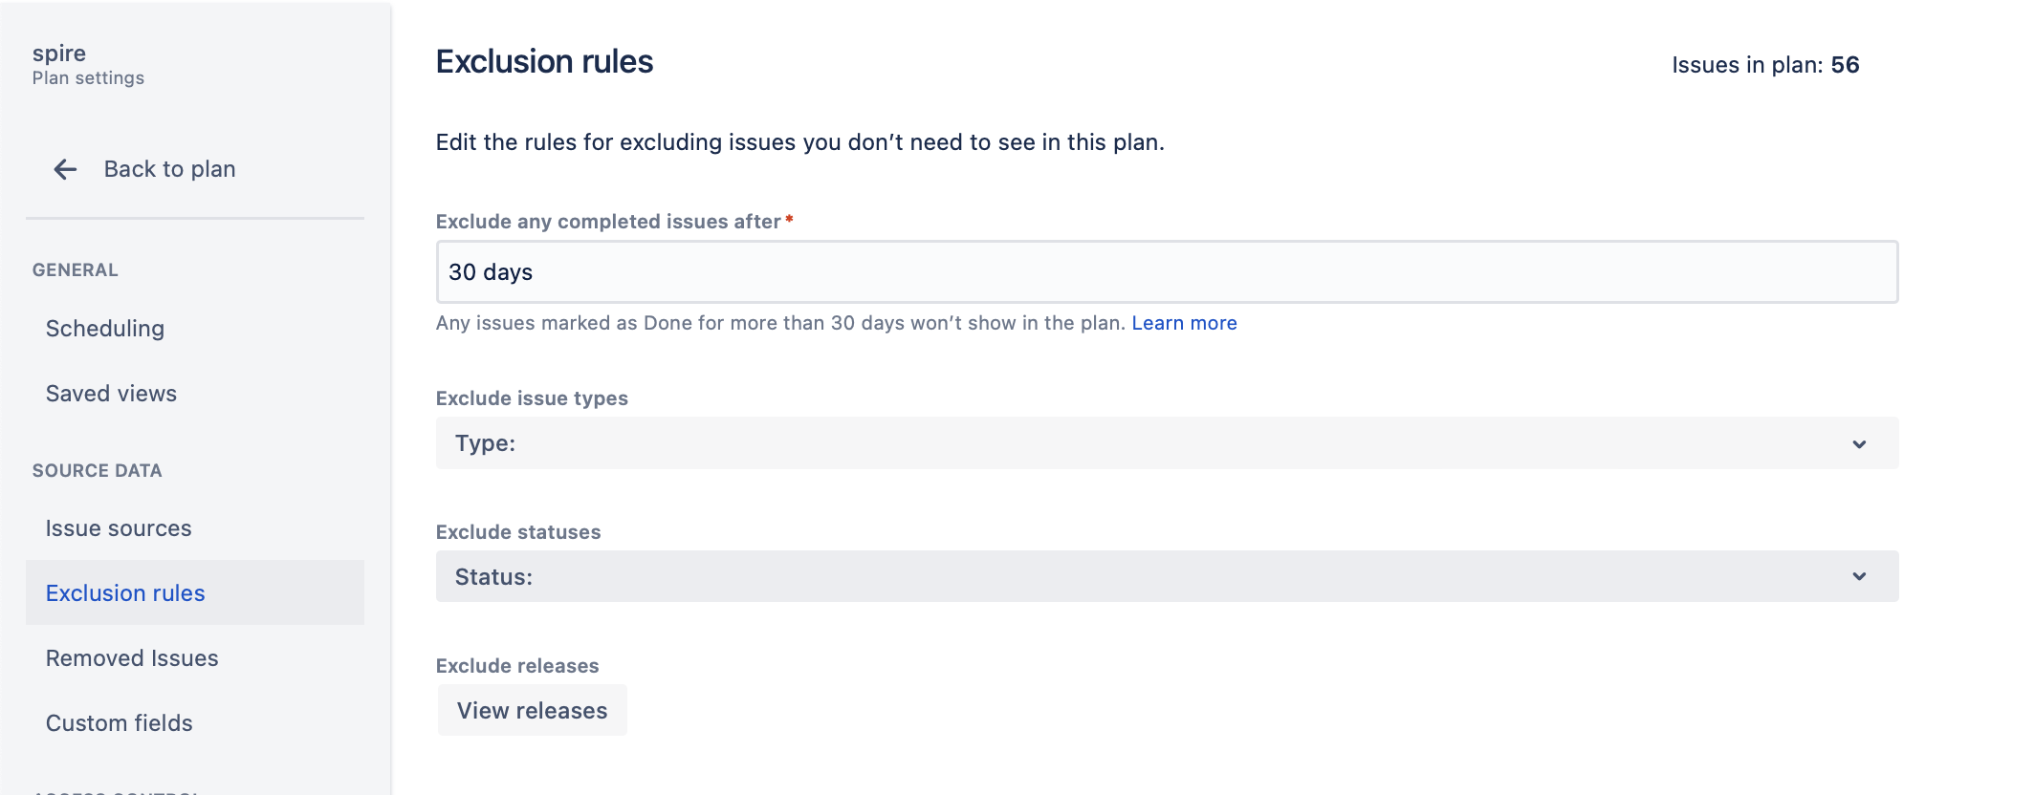Expand the Status dropdown chevron

(x=1859, y=577)
